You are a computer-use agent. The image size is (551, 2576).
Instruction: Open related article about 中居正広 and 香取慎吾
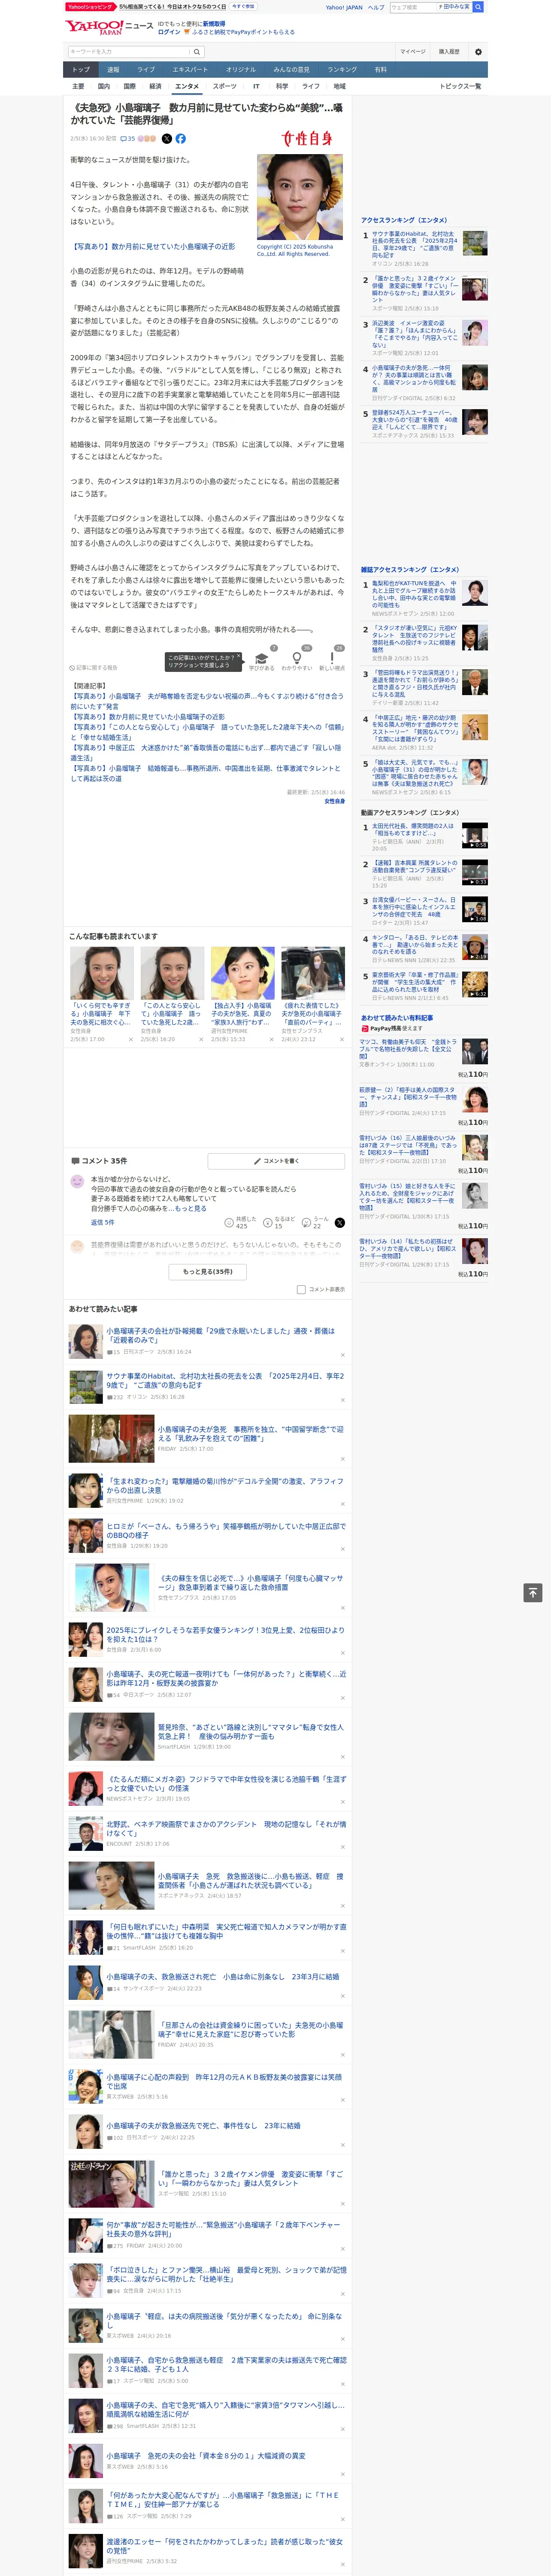(206, 752)
